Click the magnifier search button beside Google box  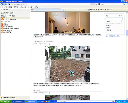tap(125, 4)
